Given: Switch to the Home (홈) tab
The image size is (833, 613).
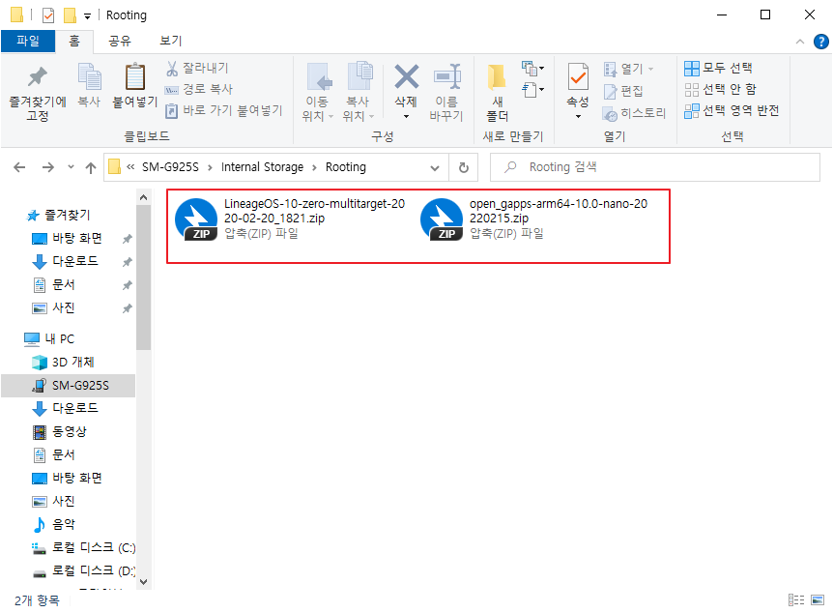Looking at the screenshot, I should click(74, 41).
